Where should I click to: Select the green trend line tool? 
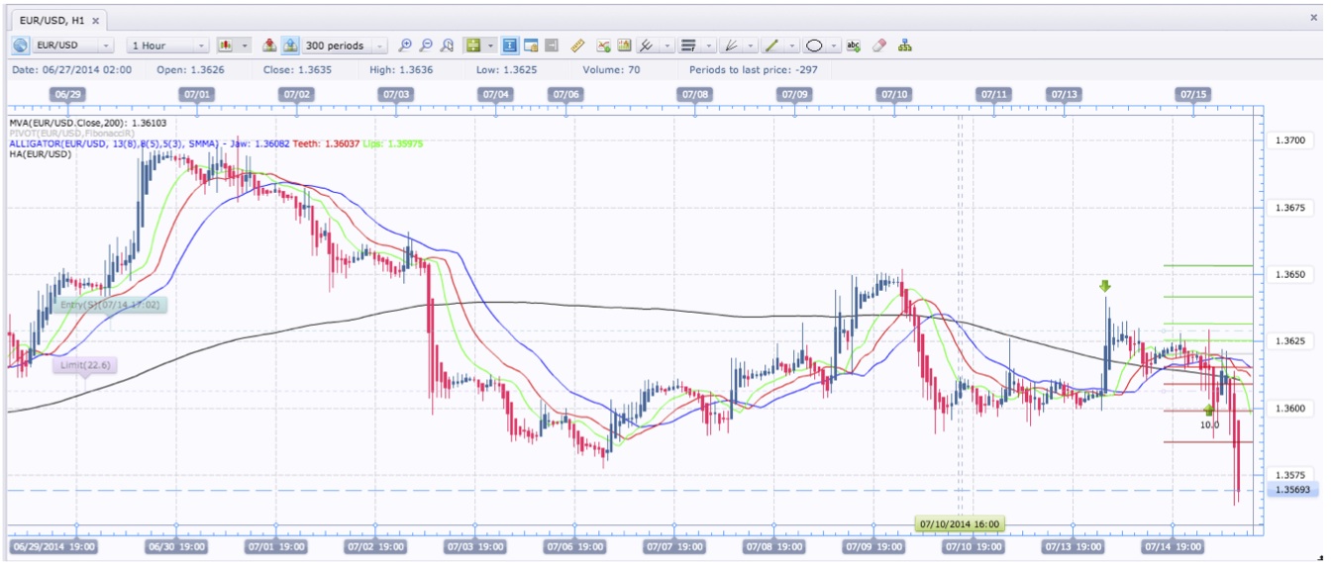point(772,46)
